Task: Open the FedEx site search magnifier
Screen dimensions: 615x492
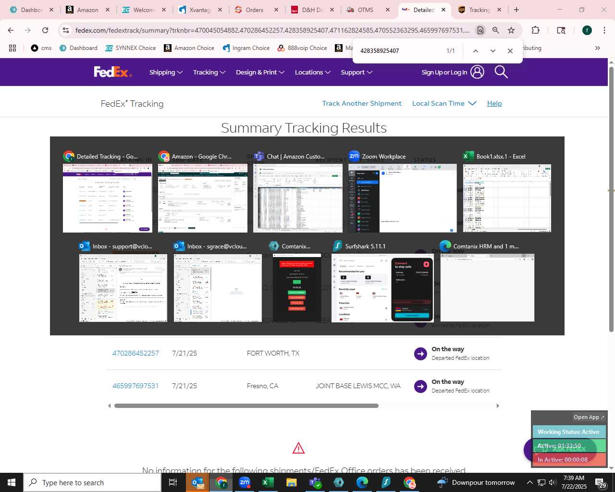Action: pyautogui.click(x=501, y=72)
